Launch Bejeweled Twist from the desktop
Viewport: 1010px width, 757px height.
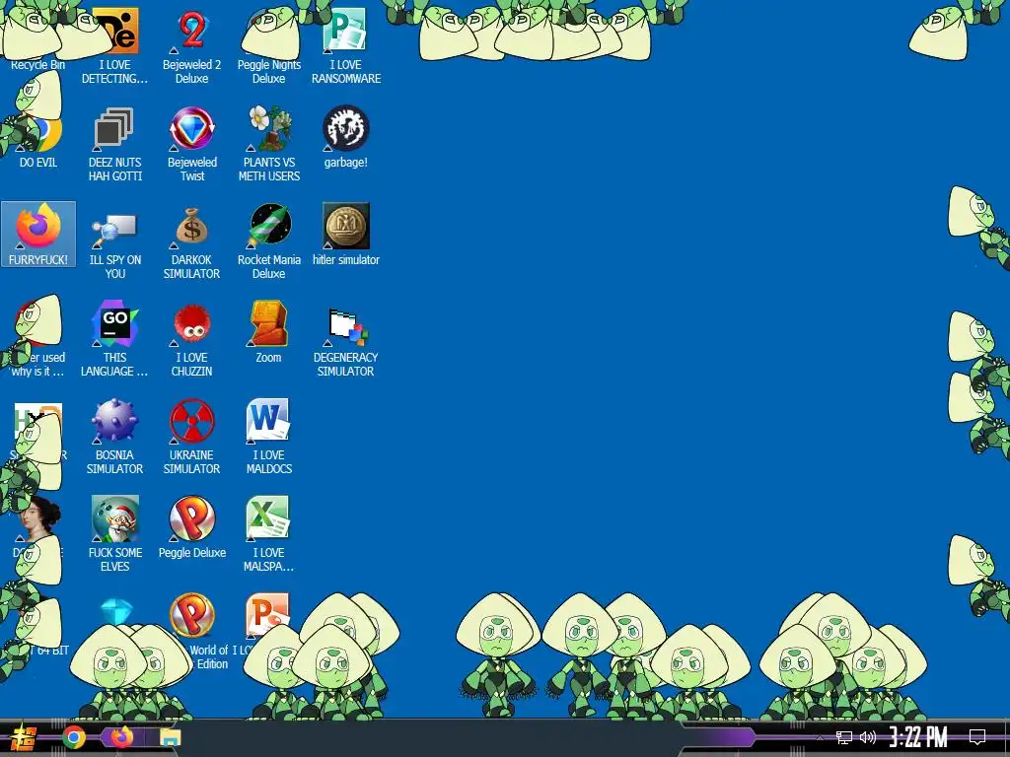point(192,144)
